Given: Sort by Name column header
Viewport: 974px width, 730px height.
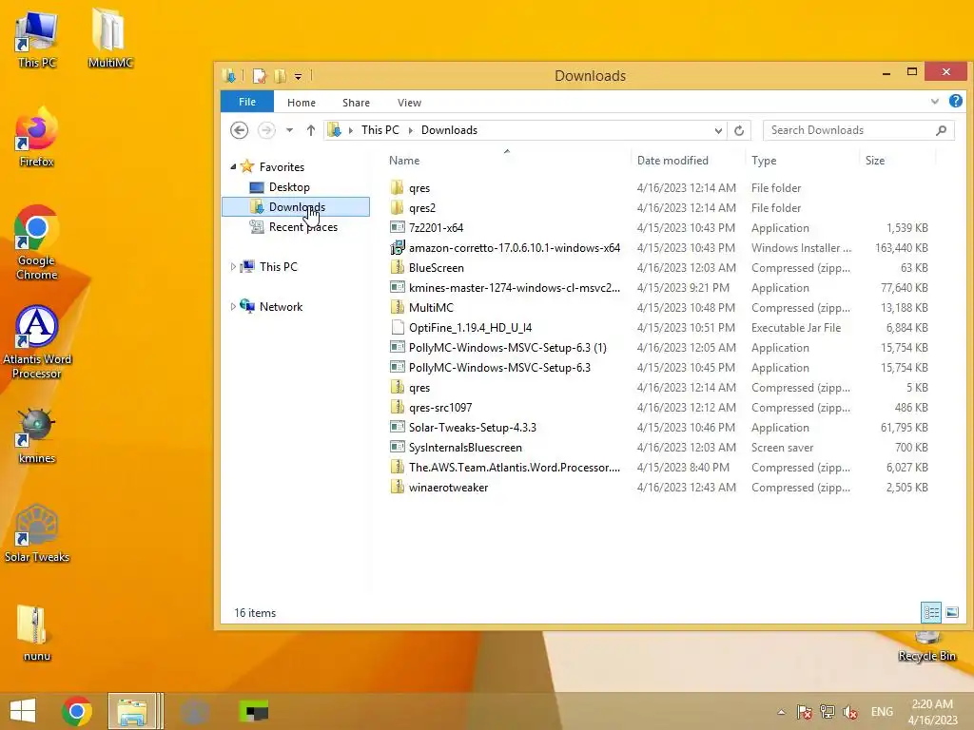Looking at the screenshot, I should [507, 160].
